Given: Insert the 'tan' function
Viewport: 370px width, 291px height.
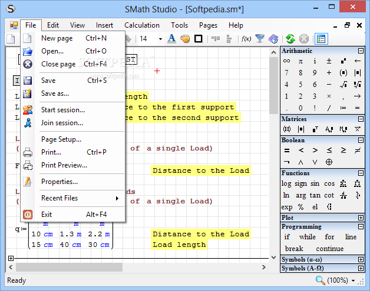Looking at the screenshot, I should (315, 195).
